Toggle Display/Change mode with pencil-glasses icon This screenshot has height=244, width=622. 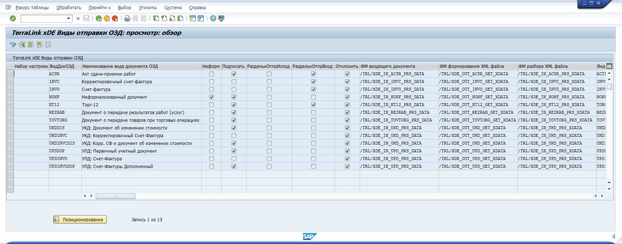[13, 45]
